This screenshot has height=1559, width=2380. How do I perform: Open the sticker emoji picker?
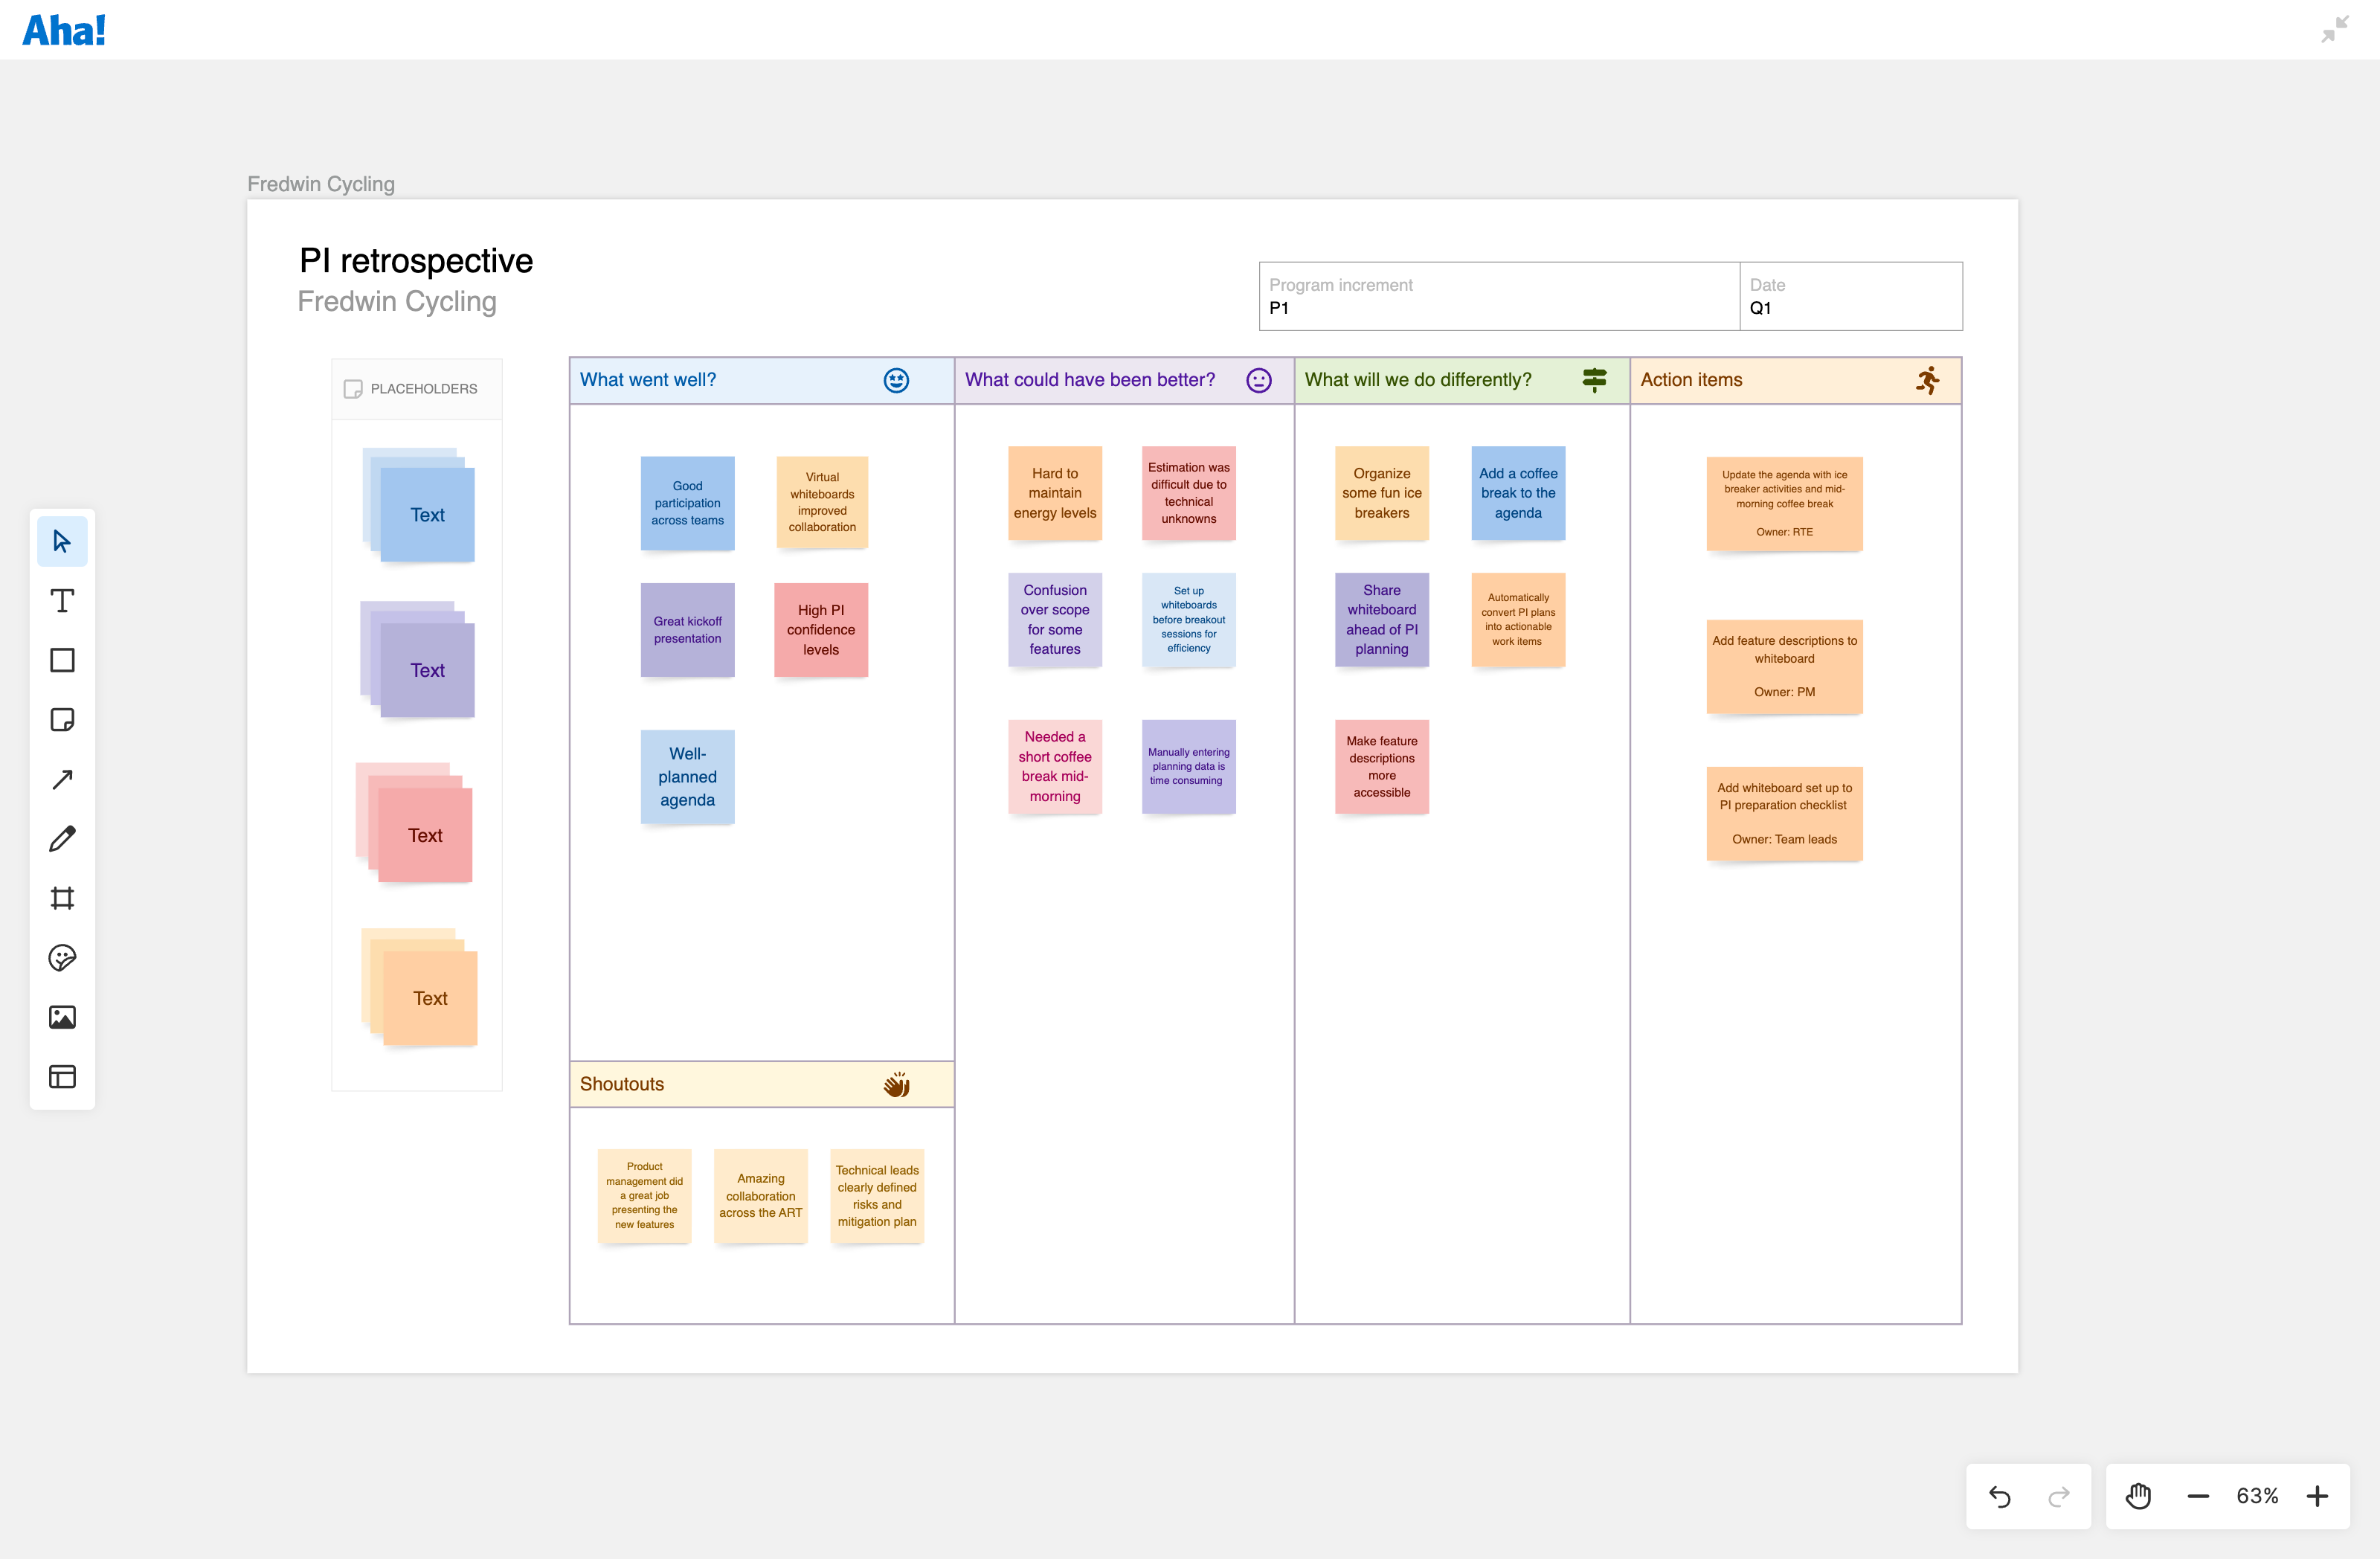(62, 958)
